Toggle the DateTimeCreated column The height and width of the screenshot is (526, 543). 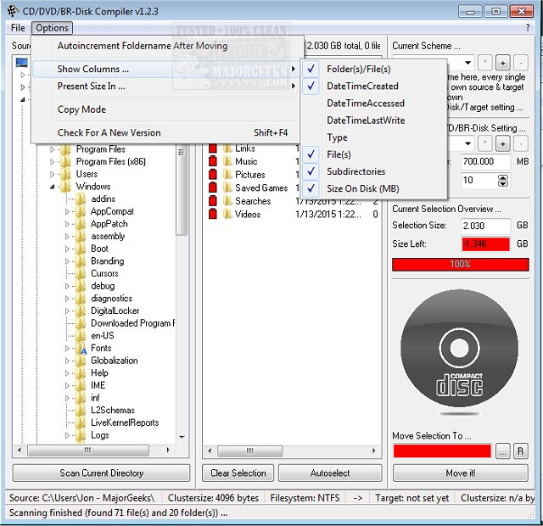[x=374, y=86]
